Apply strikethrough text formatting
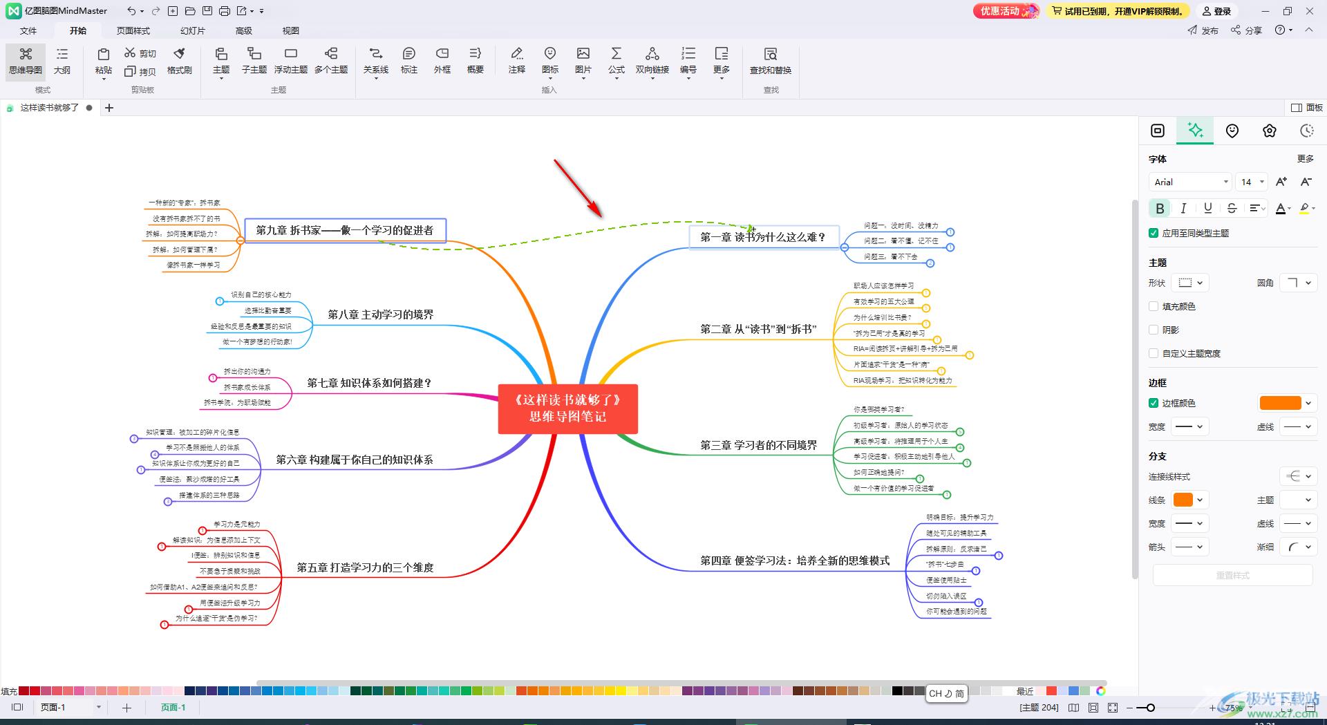1327x725 pixels. (x=1232, y=208)
